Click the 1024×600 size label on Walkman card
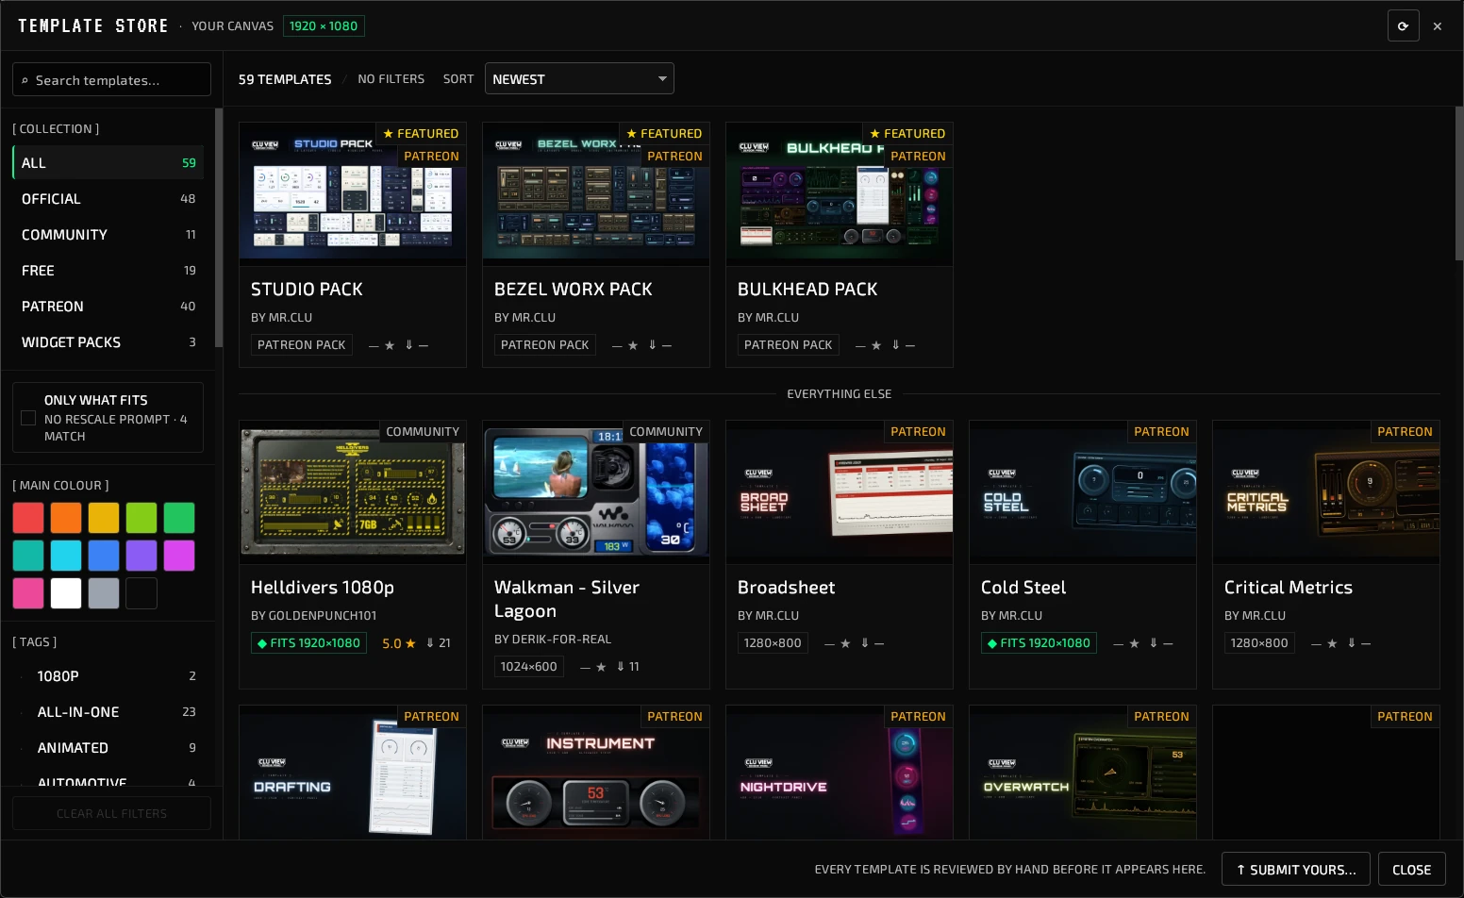This screenshot has width=1464, height=898. point(528,667)
